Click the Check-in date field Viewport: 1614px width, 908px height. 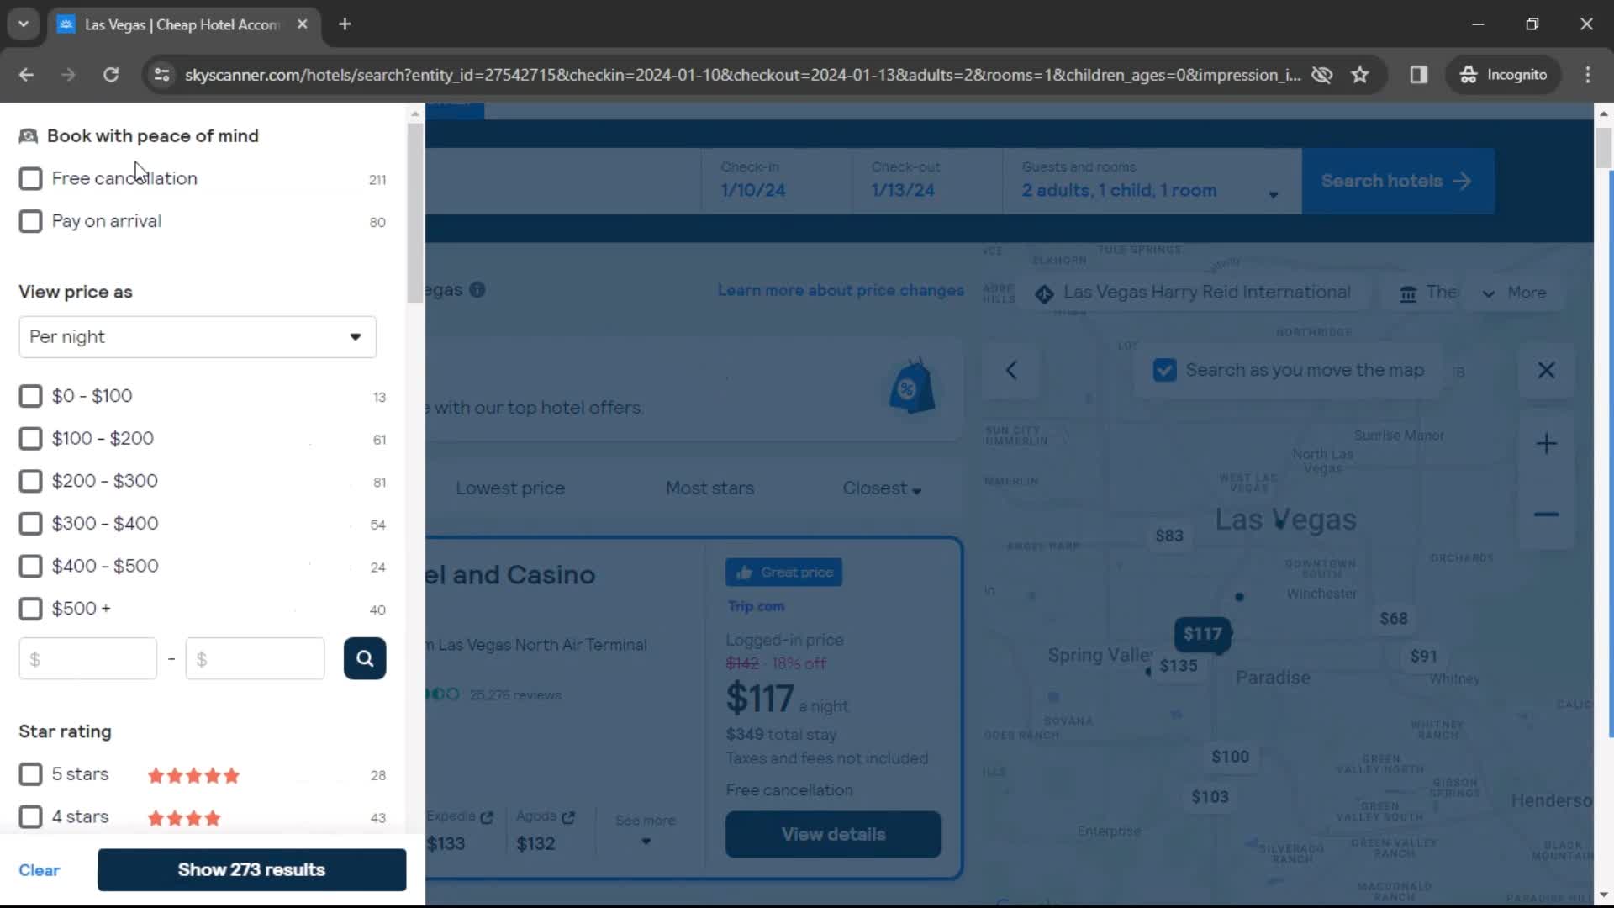777,181
